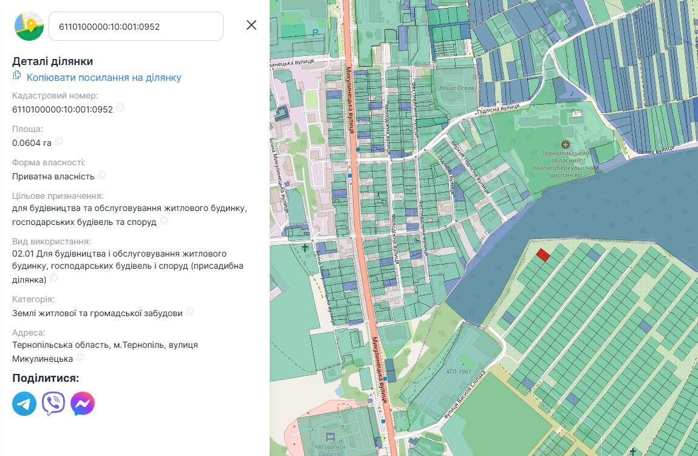Click 'АТП-1961' map label
Screen dimensions: 698x456
(459, 371)
